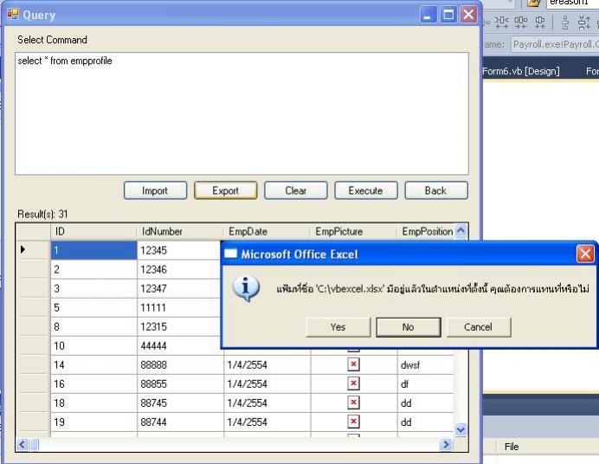
Task: Maximize the Query window
Action: [448, 15]
